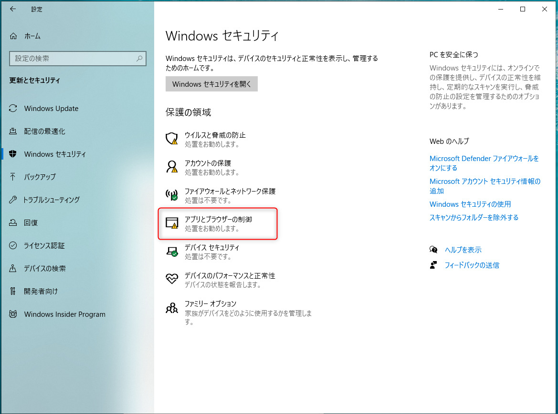Click the 開発者向け tools icon
The image size is (558, 414).
(13, 291)
